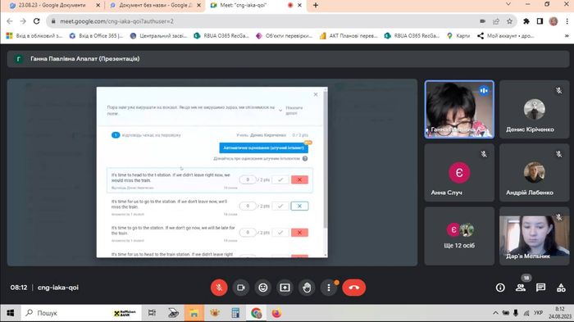Open the emoji reactions button
The image size is (574, 322).
click(x=263, y=288)
